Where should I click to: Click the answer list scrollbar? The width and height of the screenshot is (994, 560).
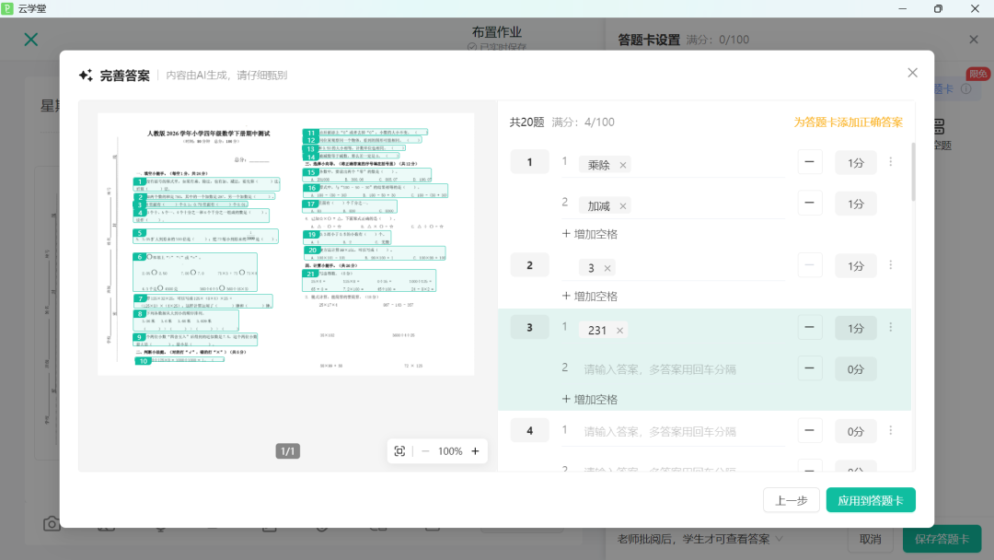pyautogui.click(x=913, y=172)
